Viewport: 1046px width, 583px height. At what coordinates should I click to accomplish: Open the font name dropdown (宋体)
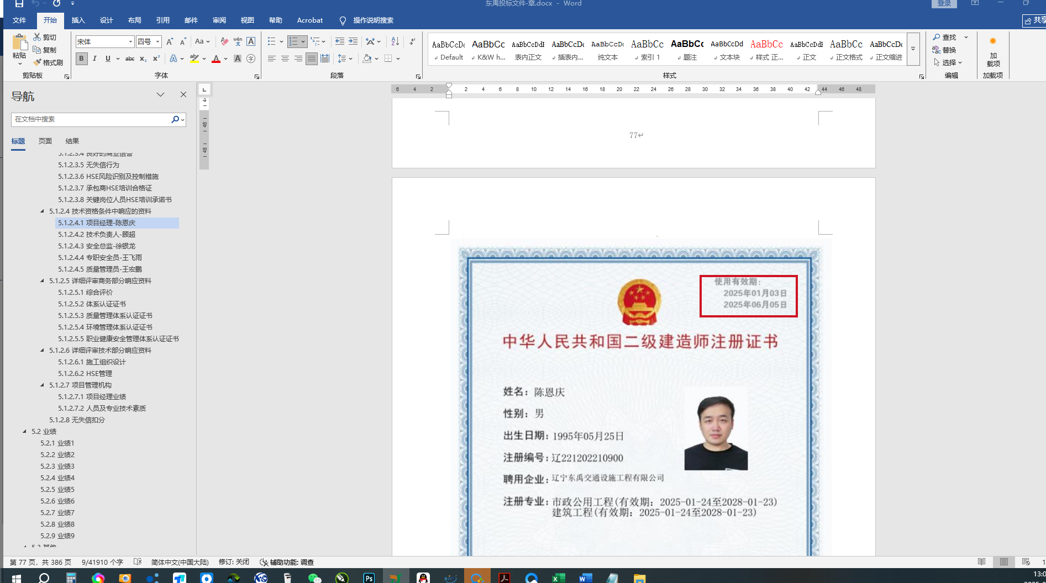coord(130,42)
